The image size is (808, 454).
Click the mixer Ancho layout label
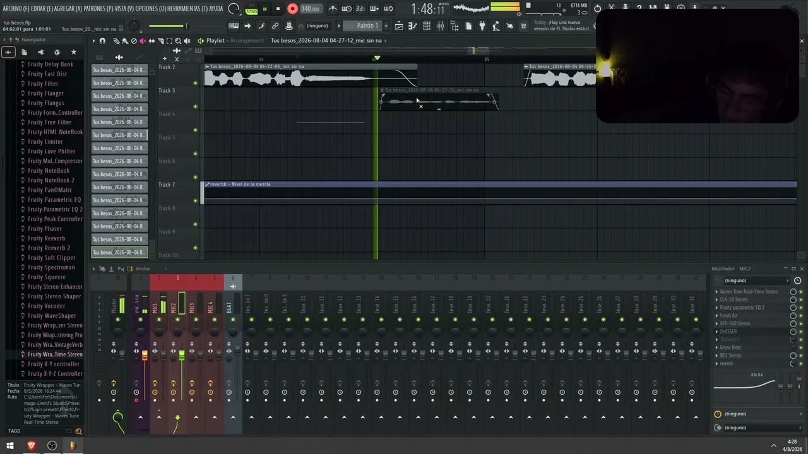click(x=143, y=269)
